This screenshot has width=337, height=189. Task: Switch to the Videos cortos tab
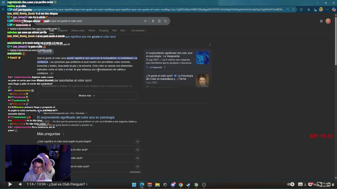pyautogui.click(x=78, y=30)
